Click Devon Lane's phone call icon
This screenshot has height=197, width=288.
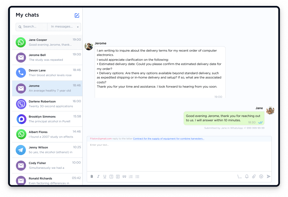[21, 73]
